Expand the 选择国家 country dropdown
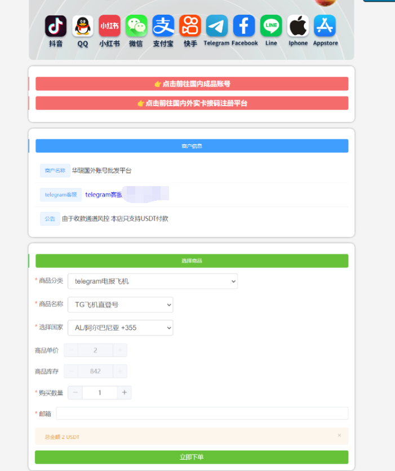Image resolution: width=395 pixels, height=471 pixels. click(121, 328)
